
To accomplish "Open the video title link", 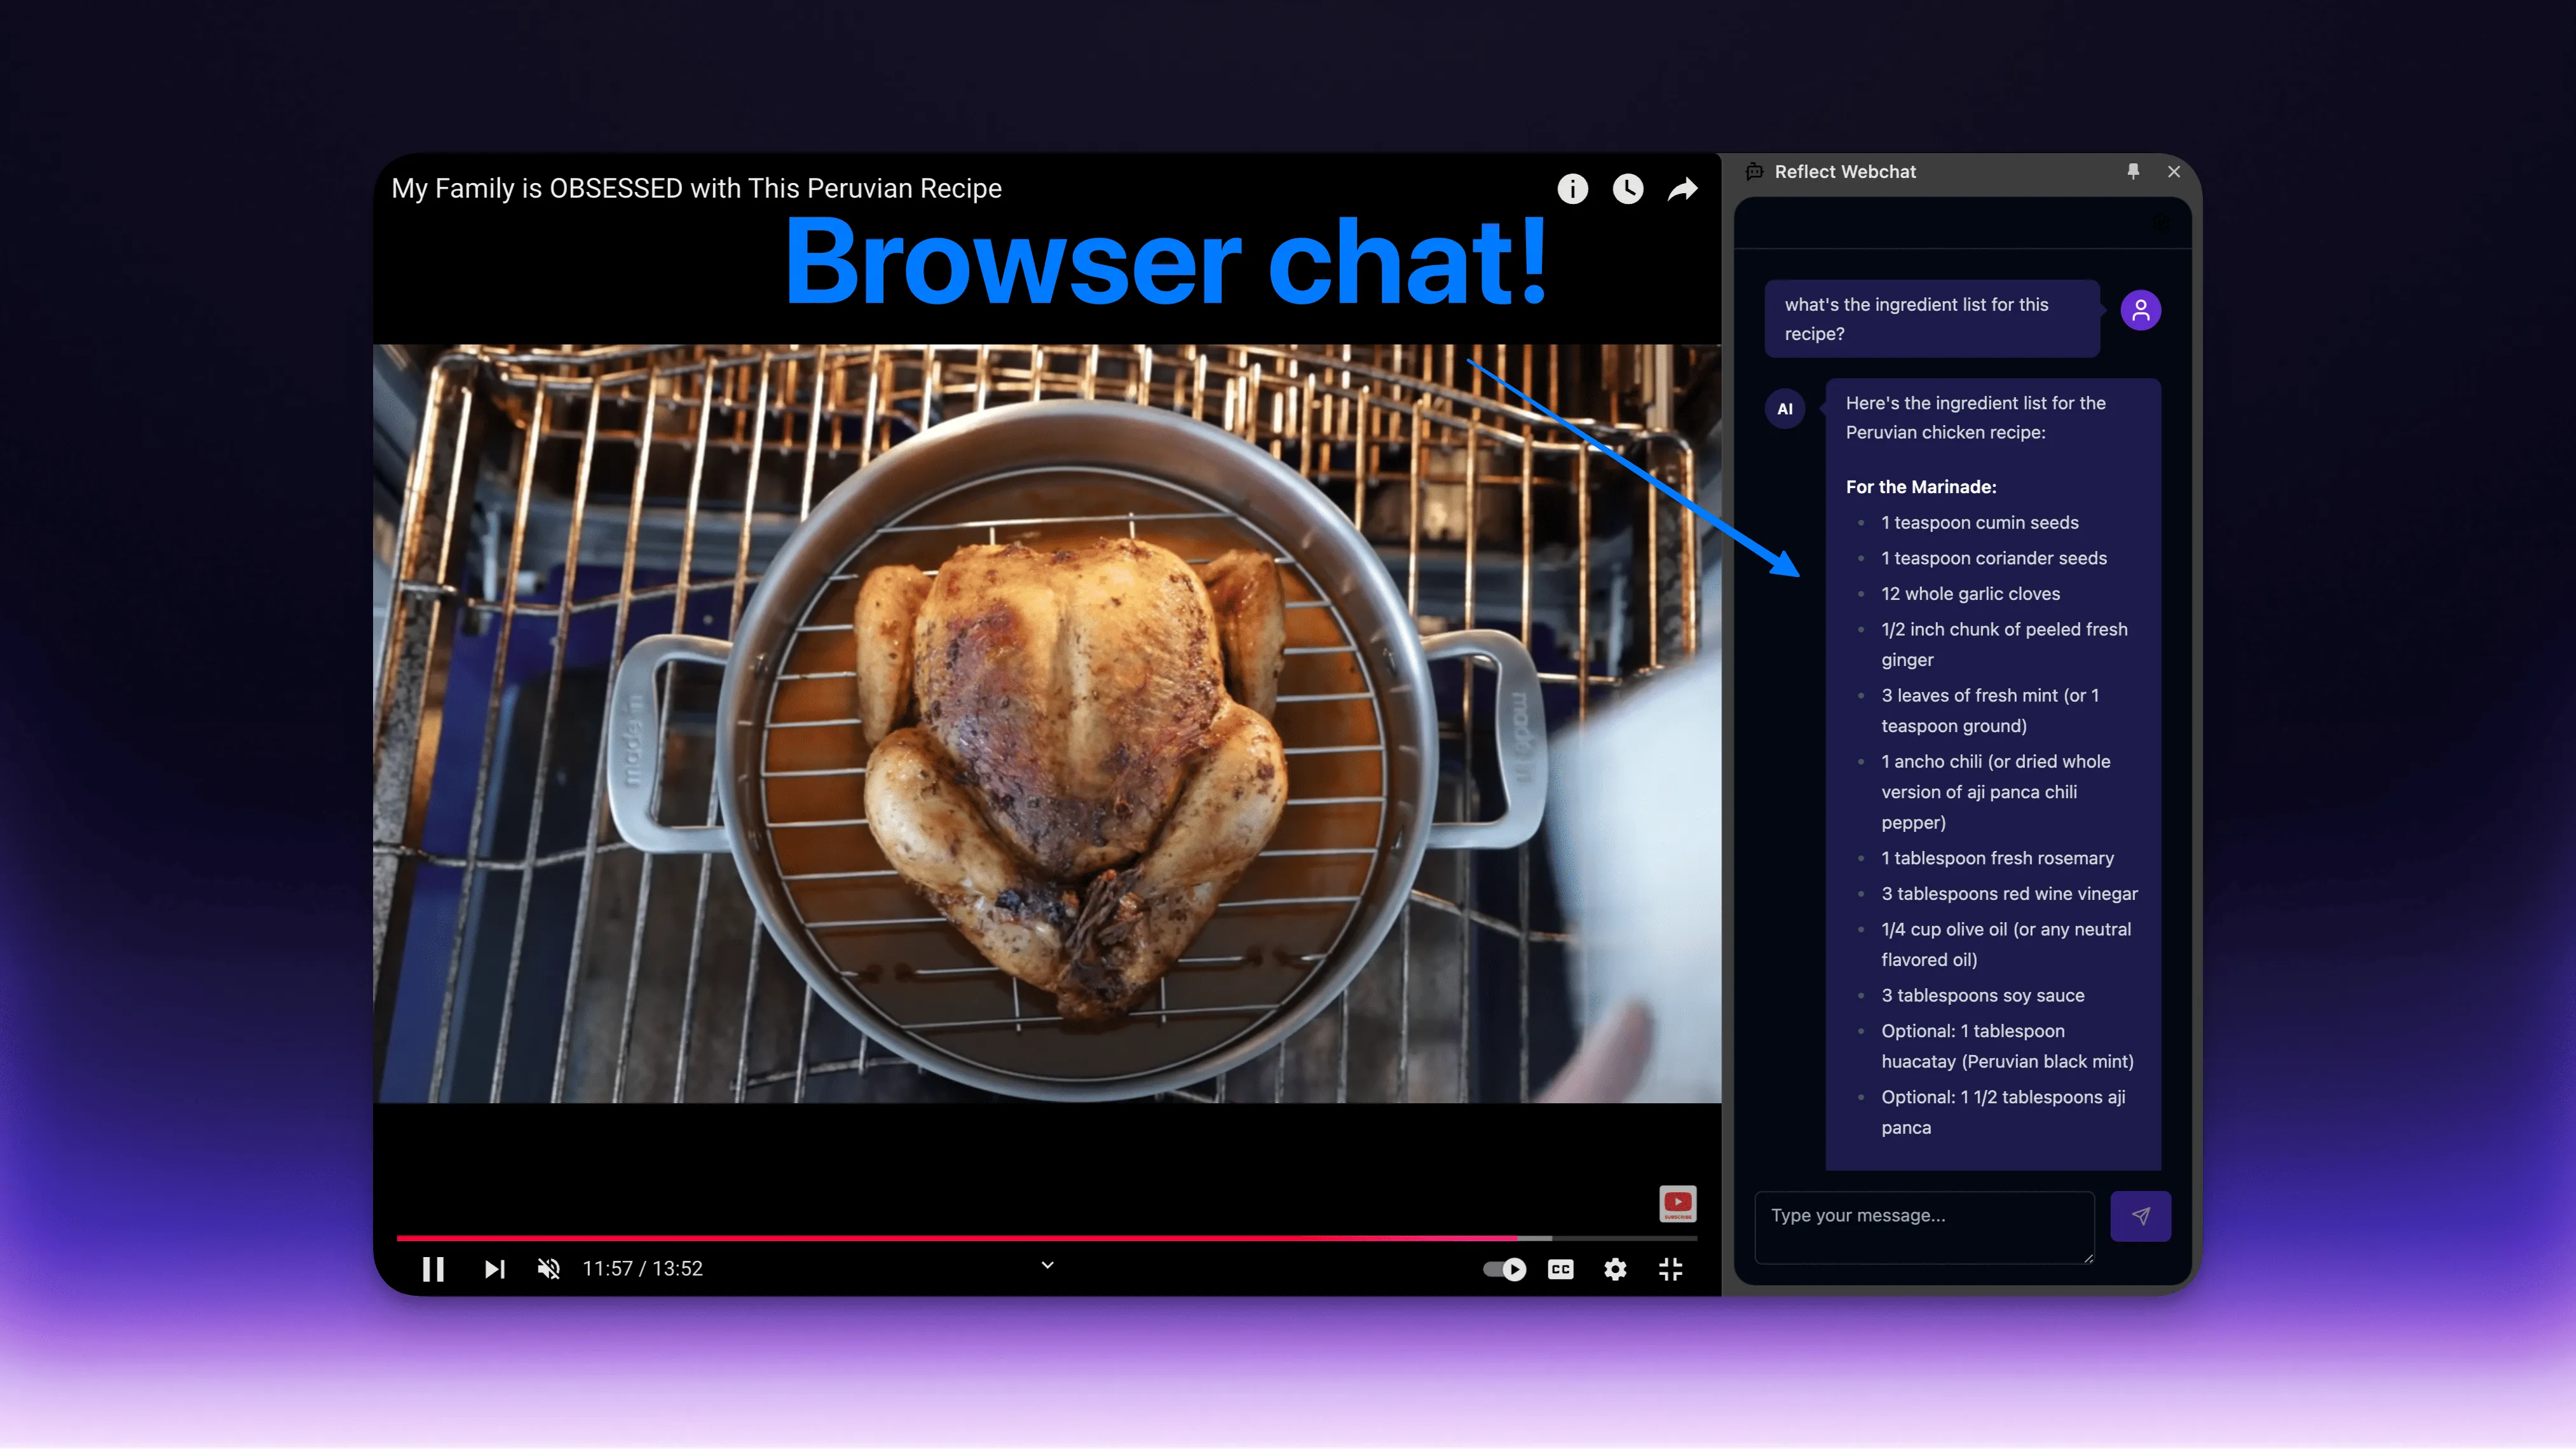I will pyautogui.click(x=696, y=188).
